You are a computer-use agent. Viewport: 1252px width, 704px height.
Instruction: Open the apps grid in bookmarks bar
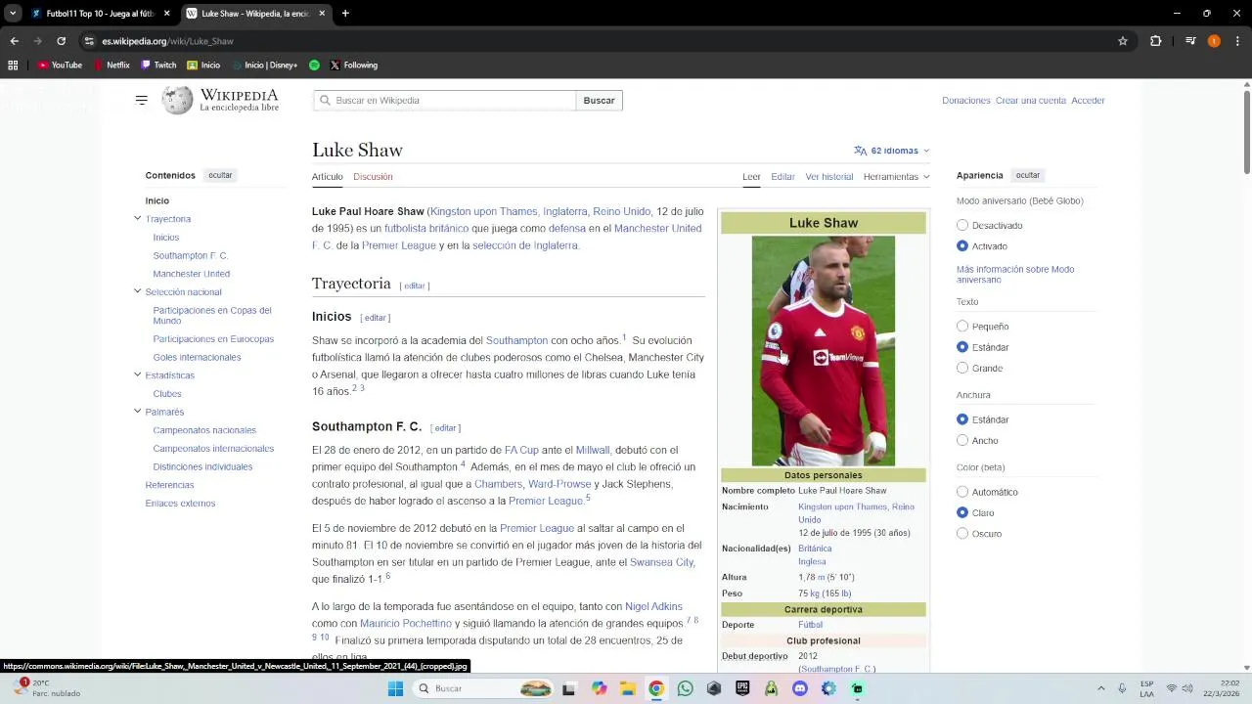(13, 66)
